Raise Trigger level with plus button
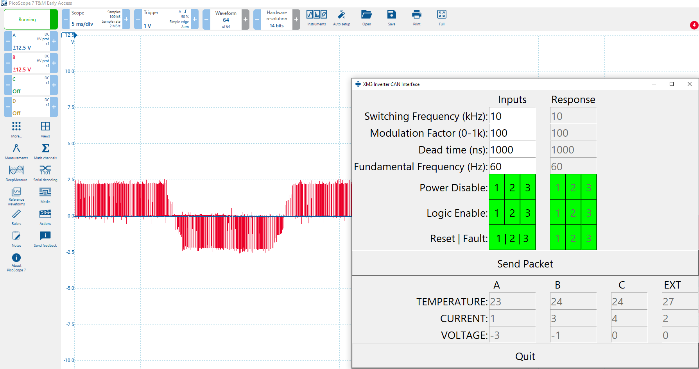The height and width of the screenshot is (369, 699). [x=195, y=19]
